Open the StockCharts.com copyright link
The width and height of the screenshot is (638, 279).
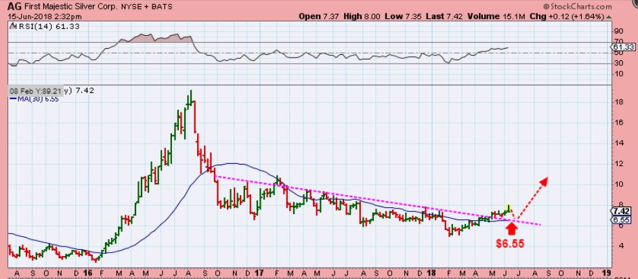click(576, 7)
